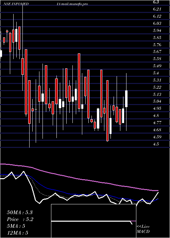Viewport: 170px width, 238px height.
Task: Click the 6.03 price axis label
Action: (157, 23)
